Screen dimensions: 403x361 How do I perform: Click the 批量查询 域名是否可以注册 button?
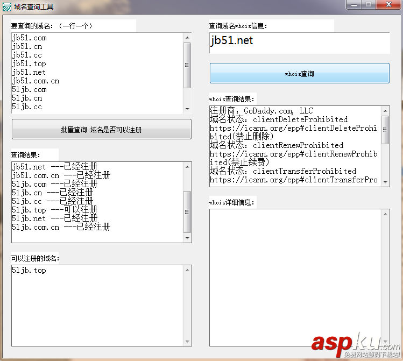(102, 129)
